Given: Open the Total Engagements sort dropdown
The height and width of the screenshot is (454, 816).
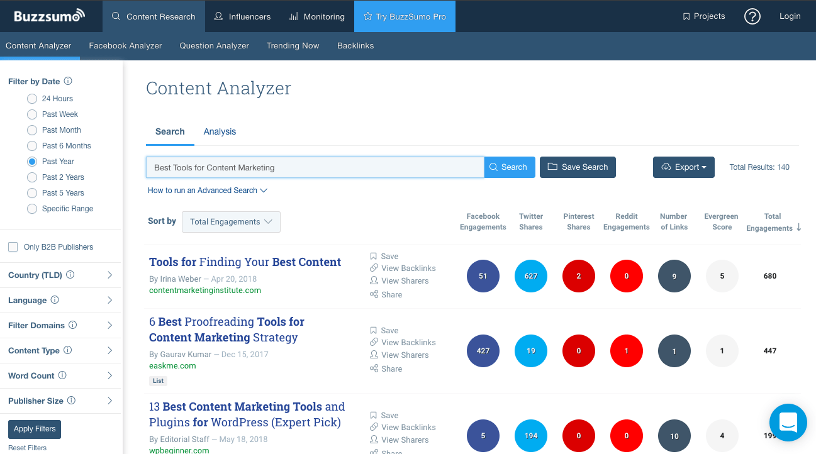Looking at the screenshot, I should (x=231, y=222).
